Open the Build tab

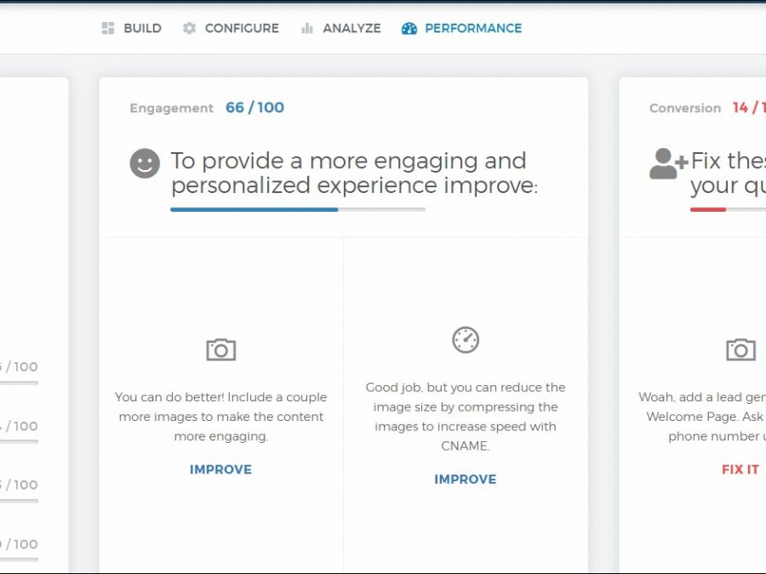pyautogui.click(x=142, y=28)
